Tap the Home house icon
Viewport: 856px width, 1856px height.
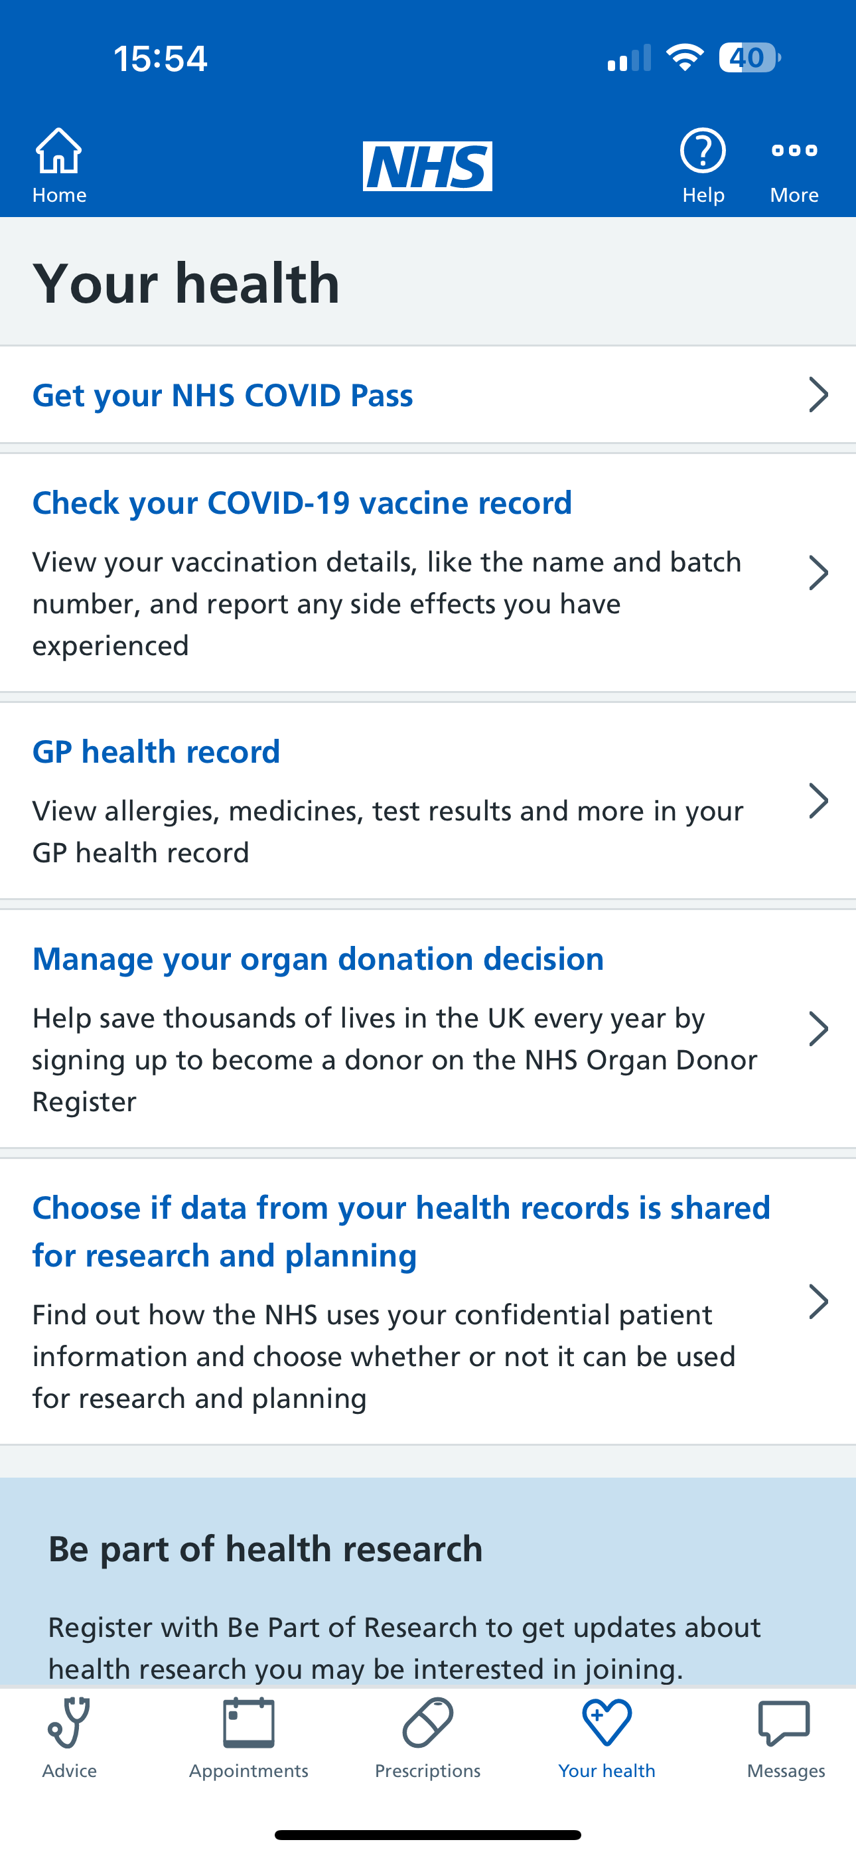[x=58, y=151]
